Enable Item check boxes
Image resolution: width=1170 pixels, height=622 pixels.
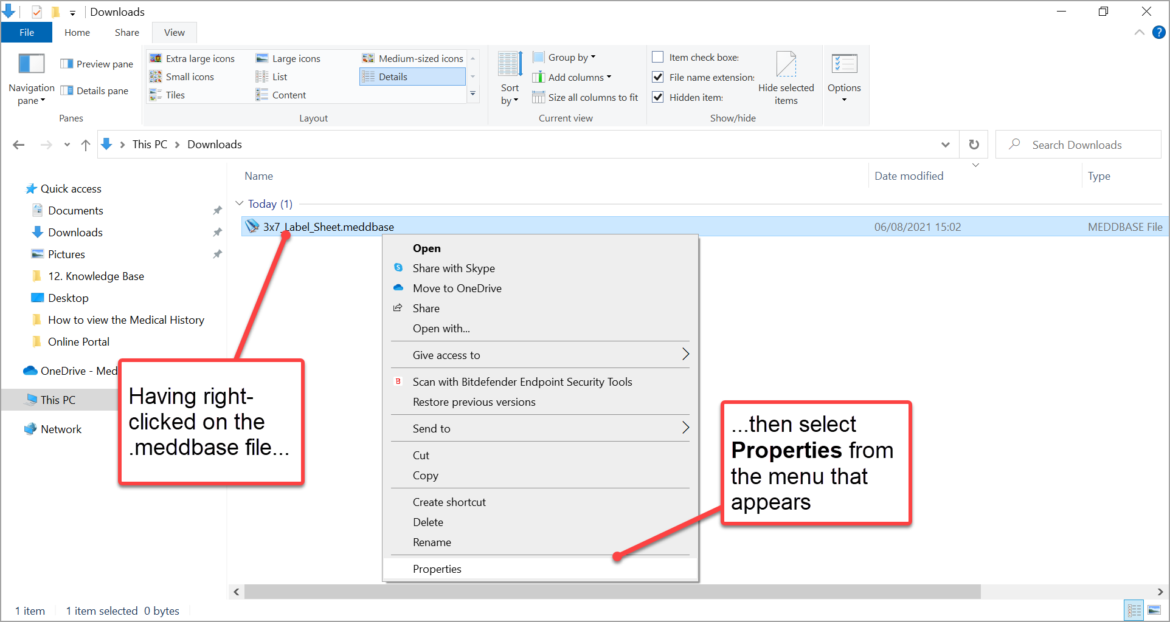click(x=657, y=57)
